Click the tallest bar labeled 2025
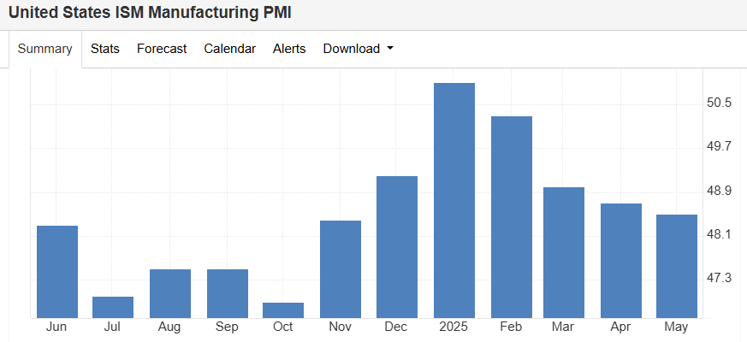Viewport: 747px width, 342px height. 454,201
